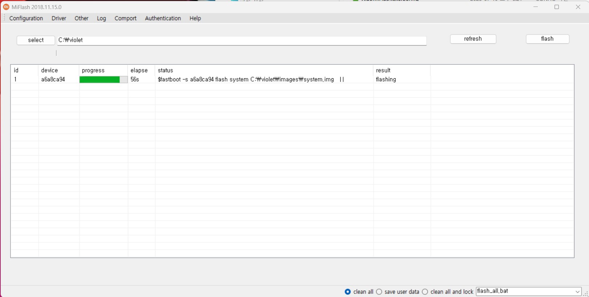
Task: Open the Other menu
Action: [82, 18]
